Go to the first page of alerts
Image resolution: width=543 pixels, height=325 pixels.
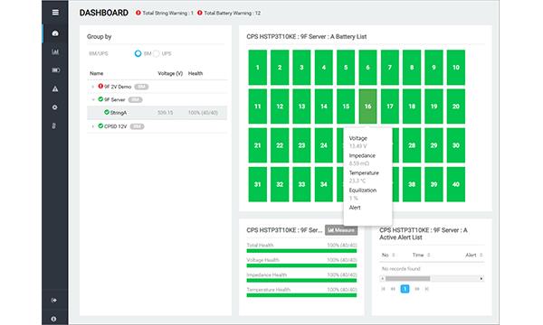(x=384, y=289)
